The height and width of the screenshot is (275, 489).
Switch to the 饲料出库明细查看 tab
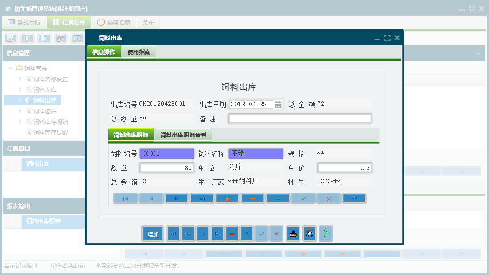coord(183,135)
